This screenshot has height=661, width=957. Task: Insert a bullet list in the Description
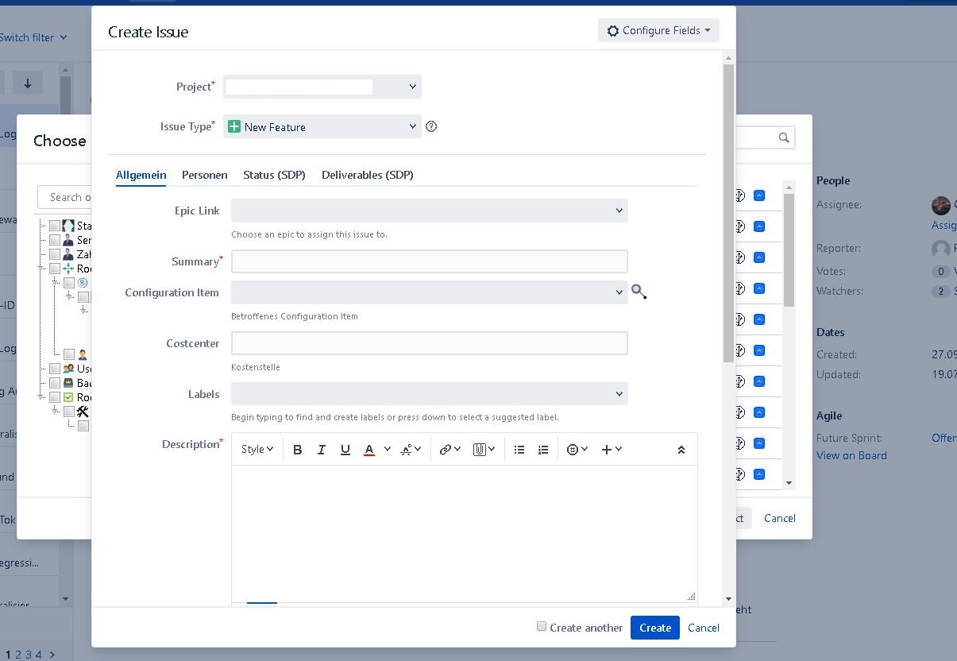(x=519, y=450)
